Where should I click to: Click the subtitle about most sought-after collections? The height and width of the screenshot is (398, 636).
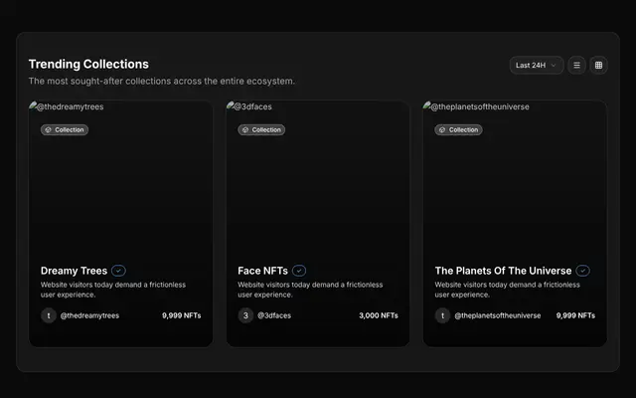(x=161, y=82)
